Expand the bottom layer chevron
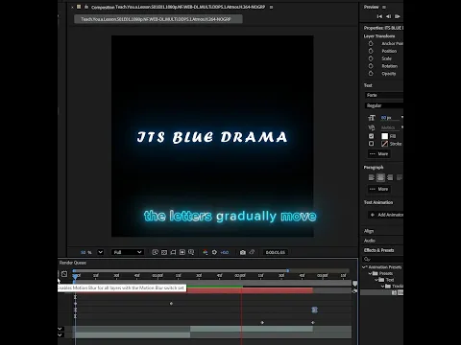 60,334
